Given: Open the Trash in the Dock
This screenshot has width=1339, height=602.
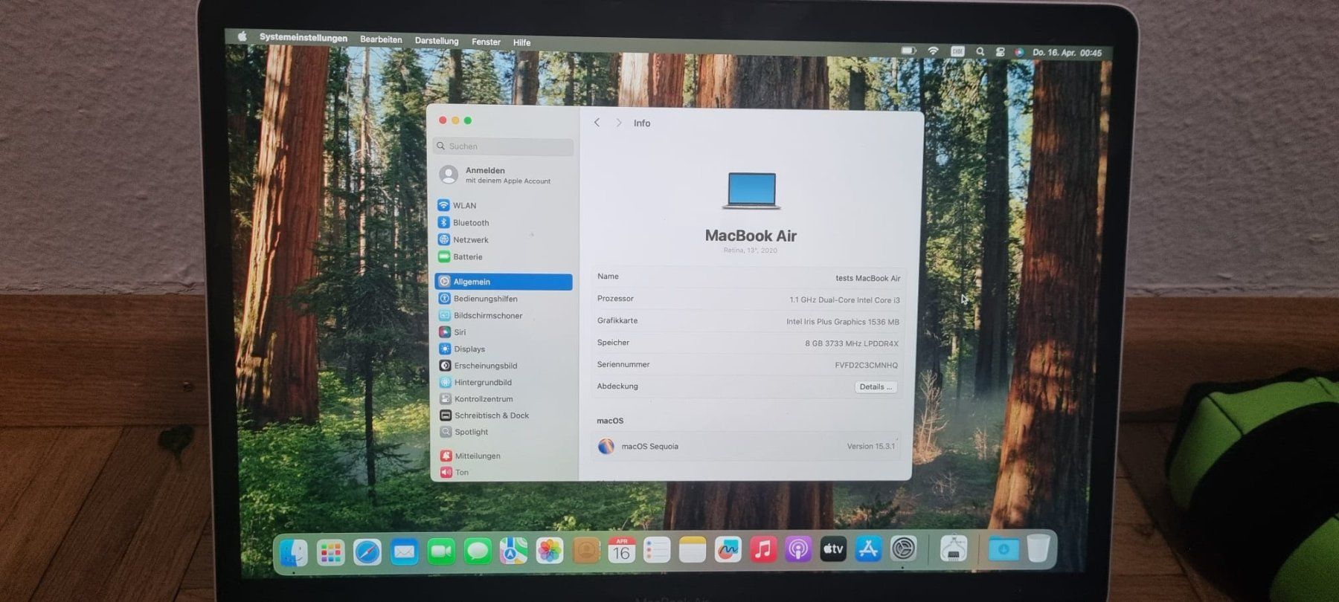Looking at the screenshot, I should [x=1038, y=548].
